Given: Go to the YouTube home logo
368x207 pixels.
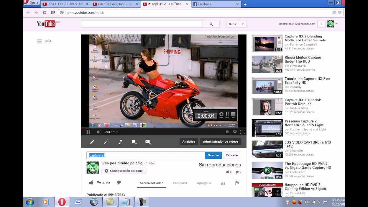Looking at the screenshot, I should pyautogui.click(x=46, y=24).
